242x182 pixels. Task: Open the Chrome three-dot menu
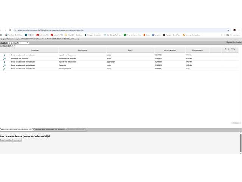tap(239, 30)
